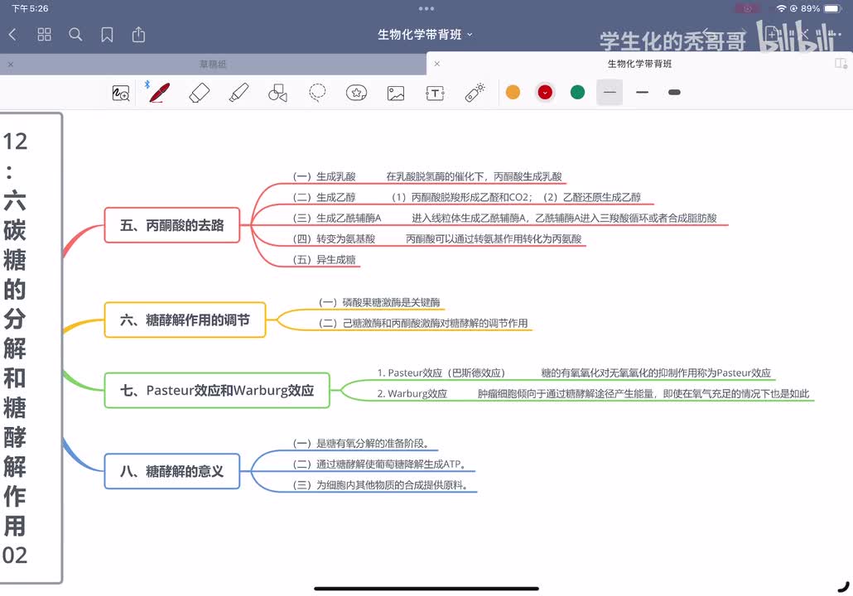Select the 八、糖酵解的意义 node
The height and width of the screenshot is (596, 853).
coord(172,471)
